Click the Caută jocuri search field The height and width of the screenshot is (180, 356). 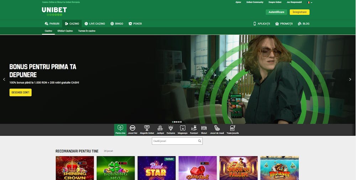tap(177, 141)
